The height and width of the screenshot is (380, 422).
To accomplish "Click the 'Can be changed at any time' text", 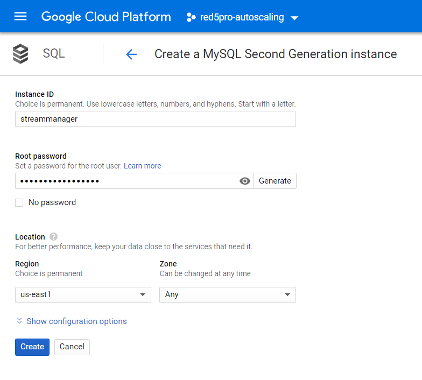I will pos(205,273).
